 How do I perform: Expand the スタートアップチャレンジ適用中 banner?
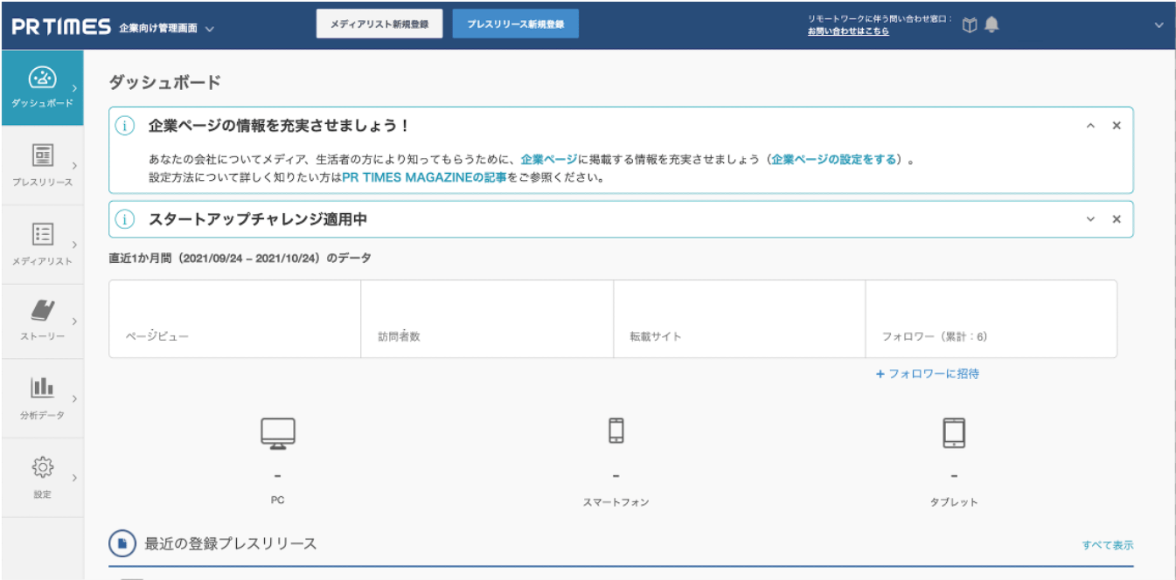(x=1090, y=219)
